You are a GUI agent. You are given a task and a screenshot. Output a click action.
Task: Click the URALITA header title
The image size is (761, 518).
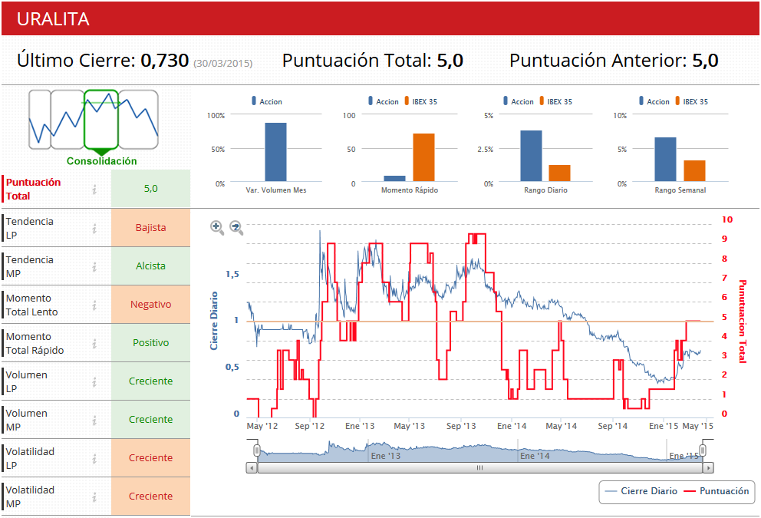point(53,19)
